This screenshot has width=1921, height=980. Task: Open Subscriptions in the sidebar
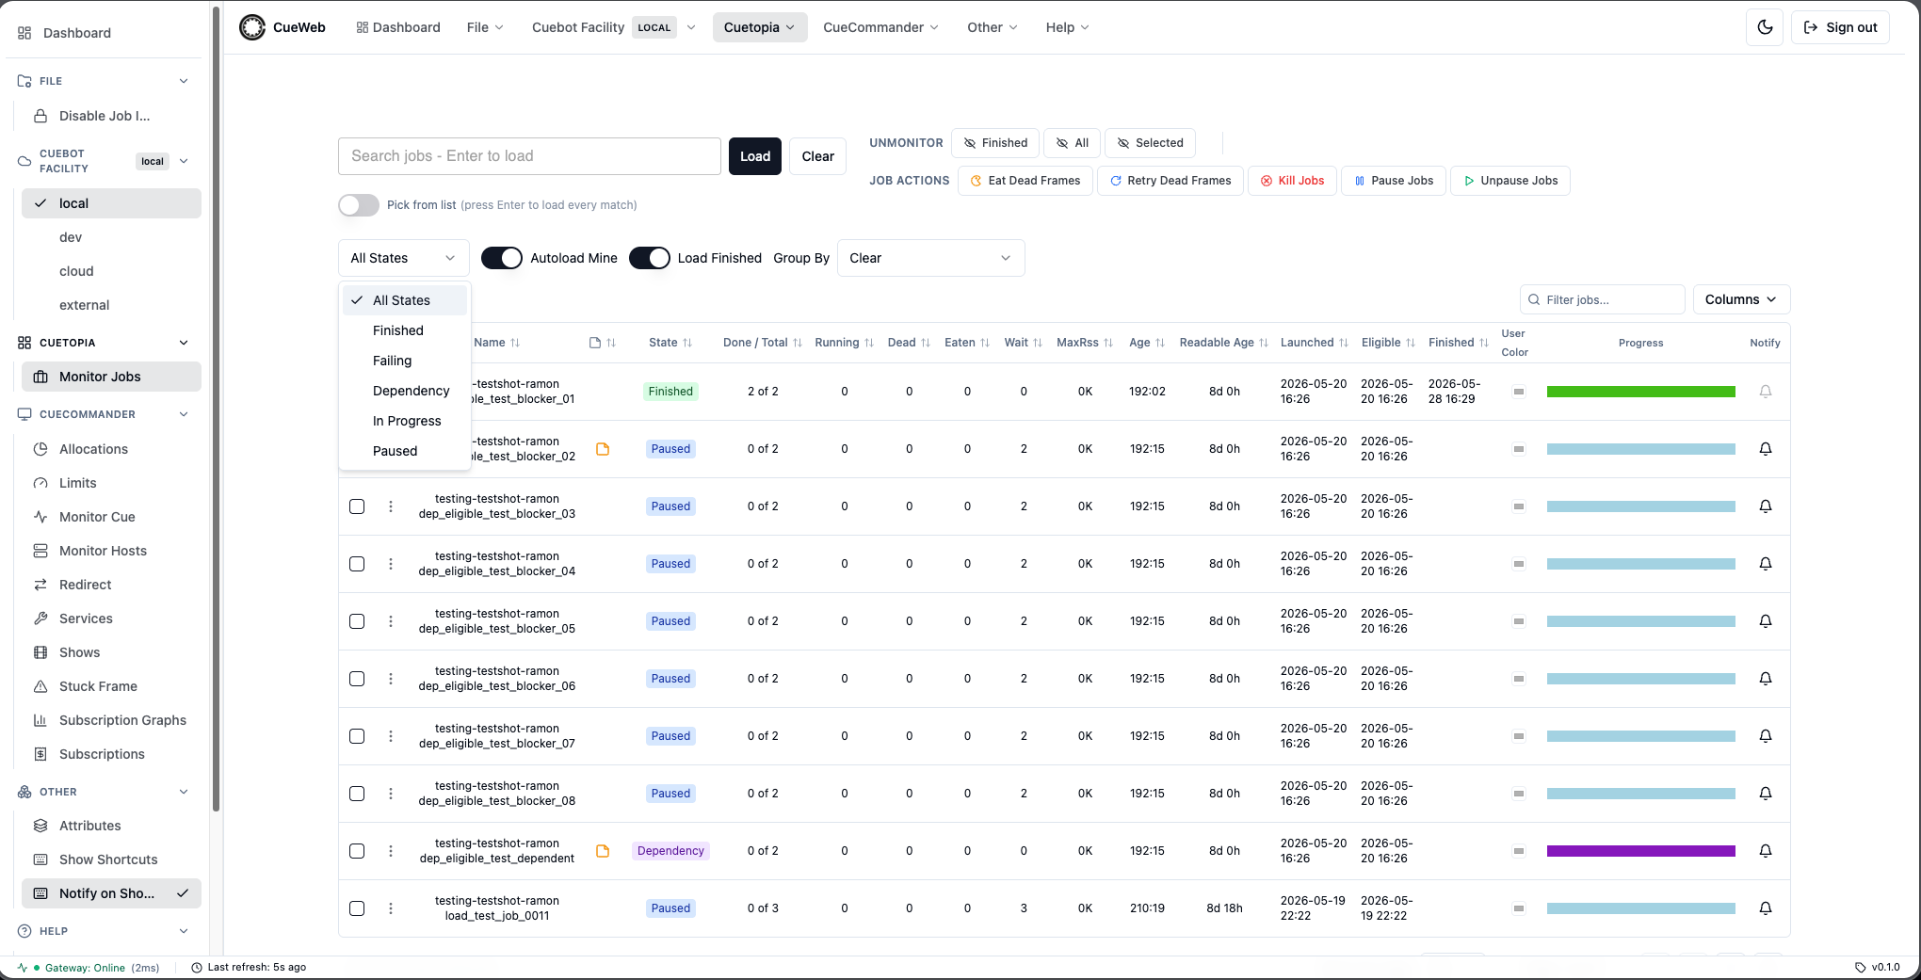click(111, 754)
